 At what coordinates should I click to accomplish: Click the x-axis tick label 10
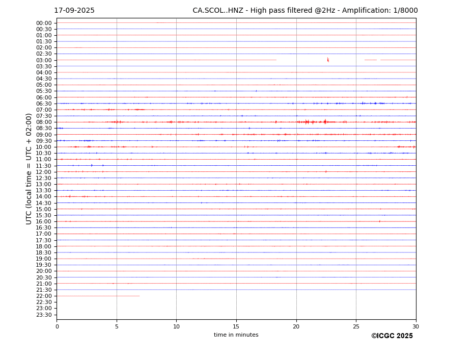[176, 326]
